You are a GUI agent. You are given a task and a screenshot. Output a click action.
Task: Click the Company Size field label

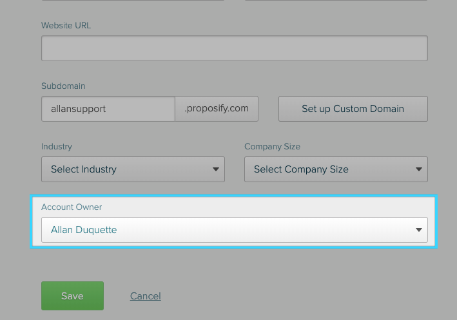click(x=272, y=146)
